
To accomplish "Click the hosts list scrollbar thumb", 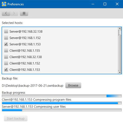I will click(120, 51).
